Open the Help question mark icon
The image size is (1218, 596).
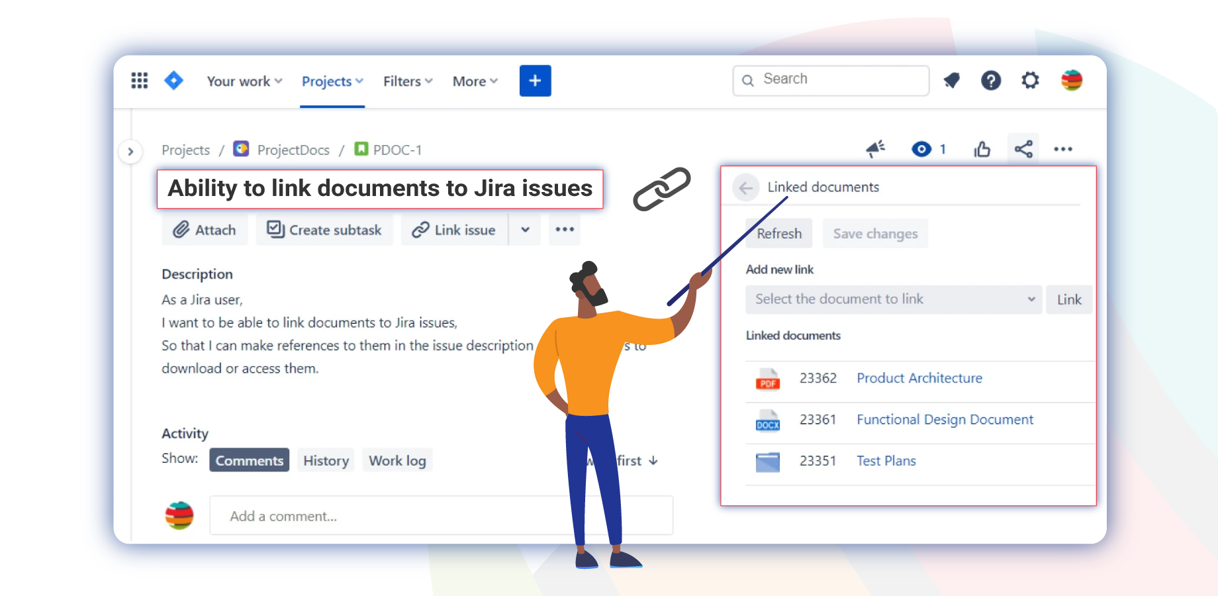991,81
